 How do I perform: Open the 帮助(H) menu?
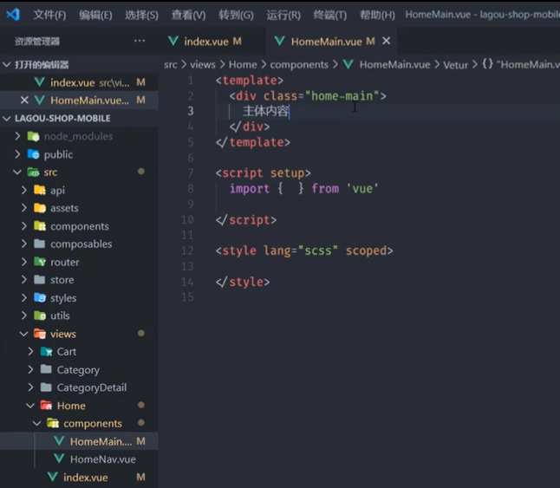pyautogui.click(x=377, y=15)
